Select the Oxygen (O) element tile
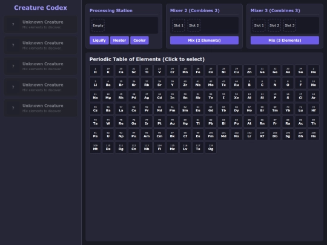The height and width of the screenshot is (245, 327). (x=288, y=83)
